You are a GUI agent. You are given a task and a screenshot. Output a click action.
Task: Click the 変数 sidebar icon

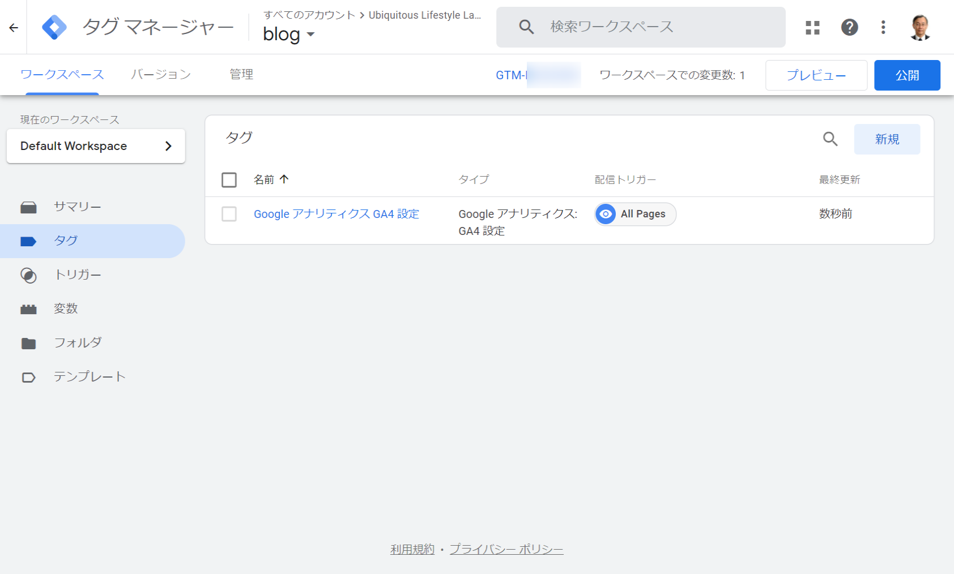coord(28,309)
